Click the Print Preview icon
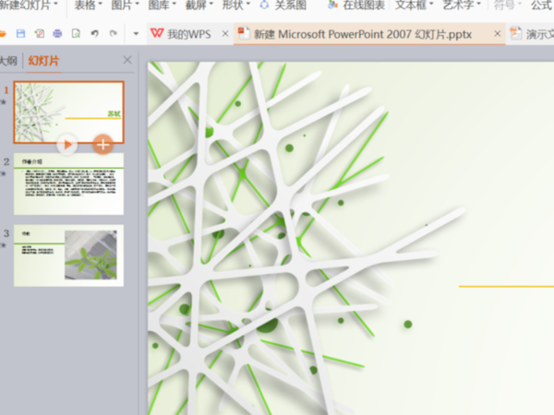Screen dimensions: 554x415 [x=76, y=33]
